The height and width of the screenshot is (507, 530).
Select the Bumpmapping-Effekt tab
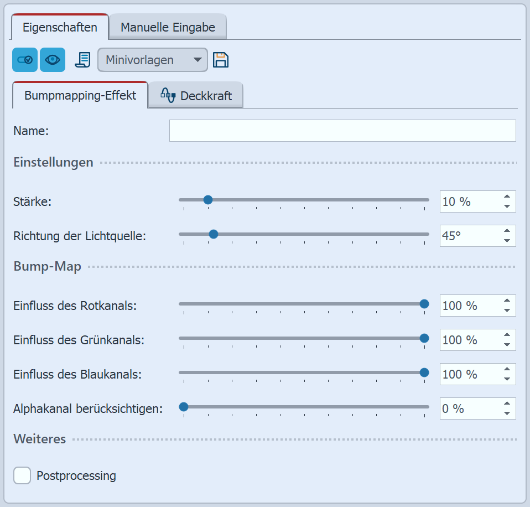[x=80, y=95]
